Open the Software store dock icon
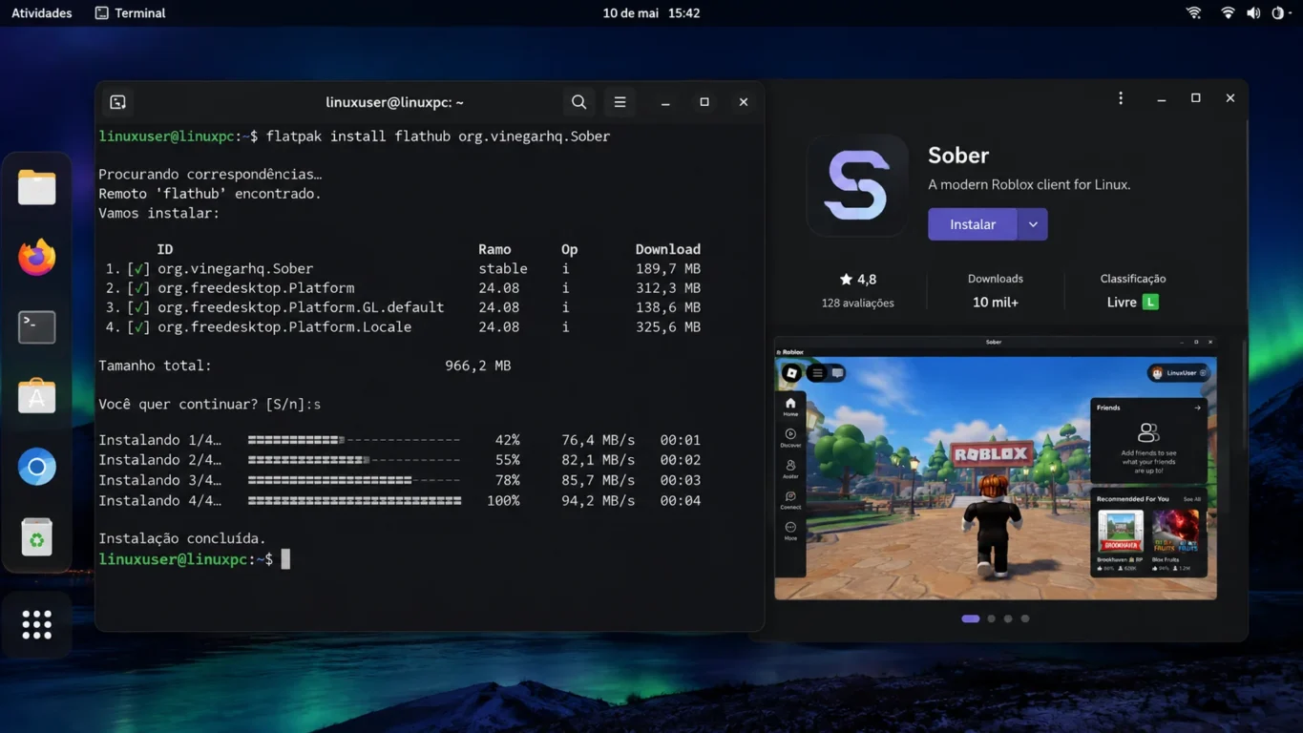The image size is (1303, 733). pyautogui.click(x=37, y=397)
